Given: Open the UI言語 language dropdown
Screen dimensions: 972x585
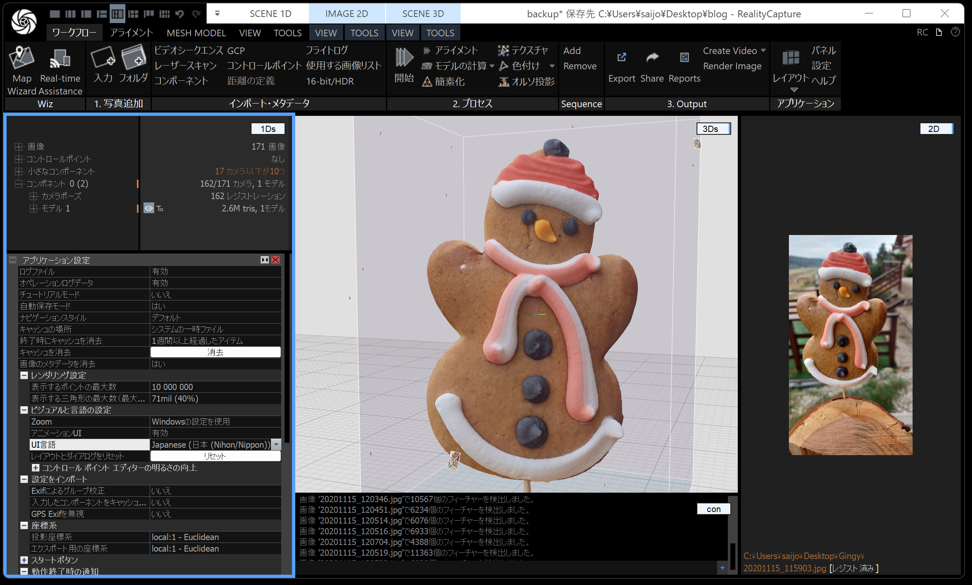Looking at the screenshot, I should (x=277, y=444).
